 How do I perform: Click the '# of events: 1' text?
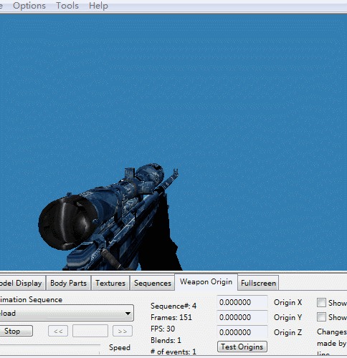173,352
